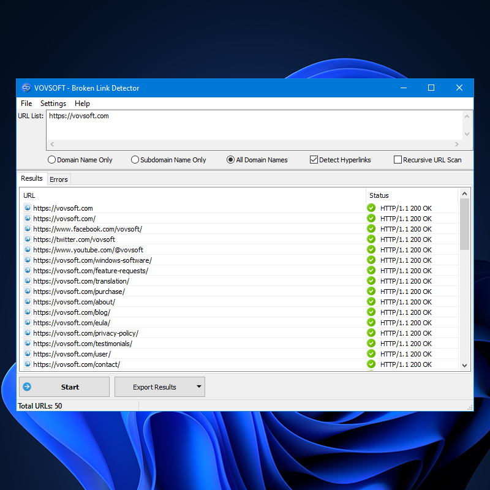Click the VOVSOFT logo in the title bar

point(26,88)
